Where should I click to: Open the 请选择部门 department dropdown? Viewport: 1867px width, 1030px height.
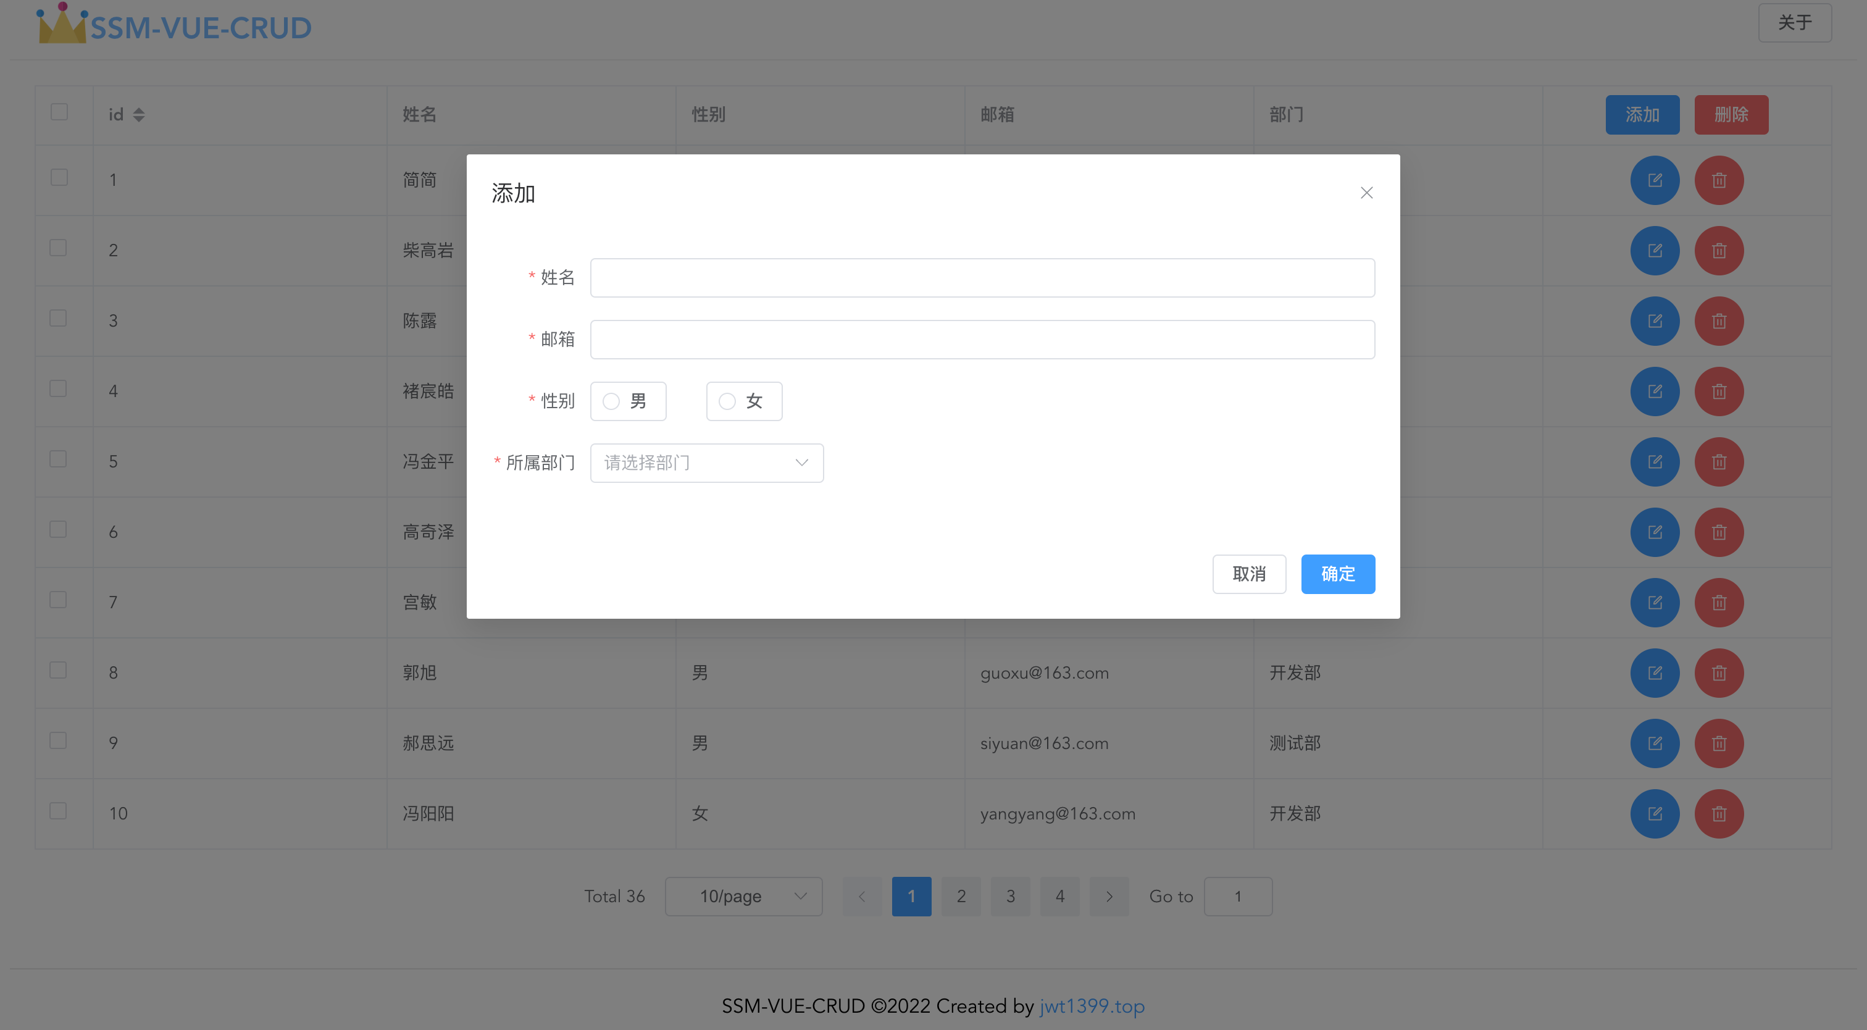[x=707, y=463]
